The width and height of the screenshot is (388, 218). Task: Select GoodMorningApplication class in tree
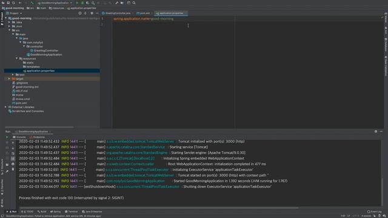[x=44, y=54]
